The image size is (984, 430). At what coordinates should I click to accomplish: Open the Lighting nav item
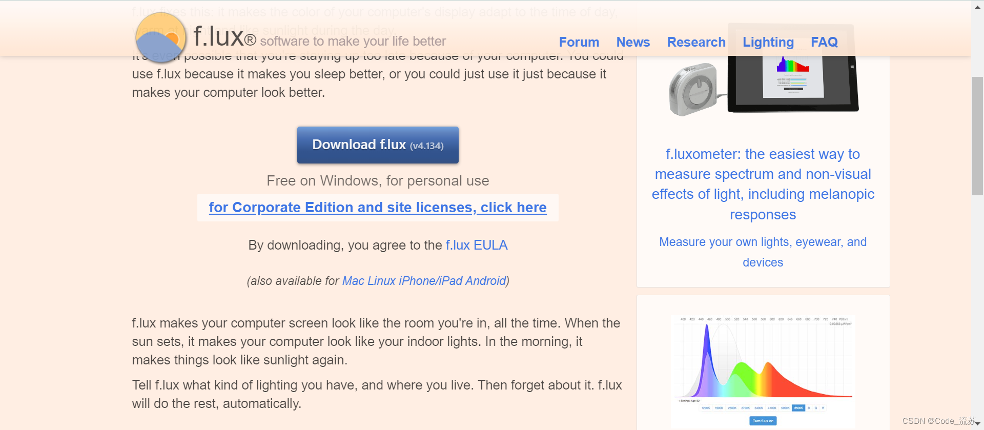(768, 42)
